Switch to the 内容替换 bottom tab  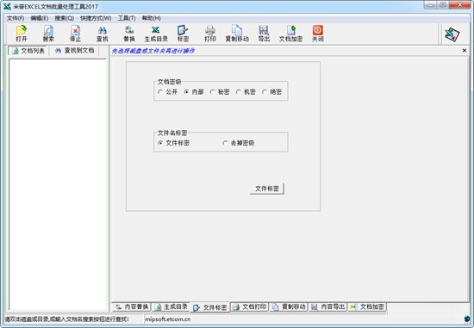click(x=132, y=306)
